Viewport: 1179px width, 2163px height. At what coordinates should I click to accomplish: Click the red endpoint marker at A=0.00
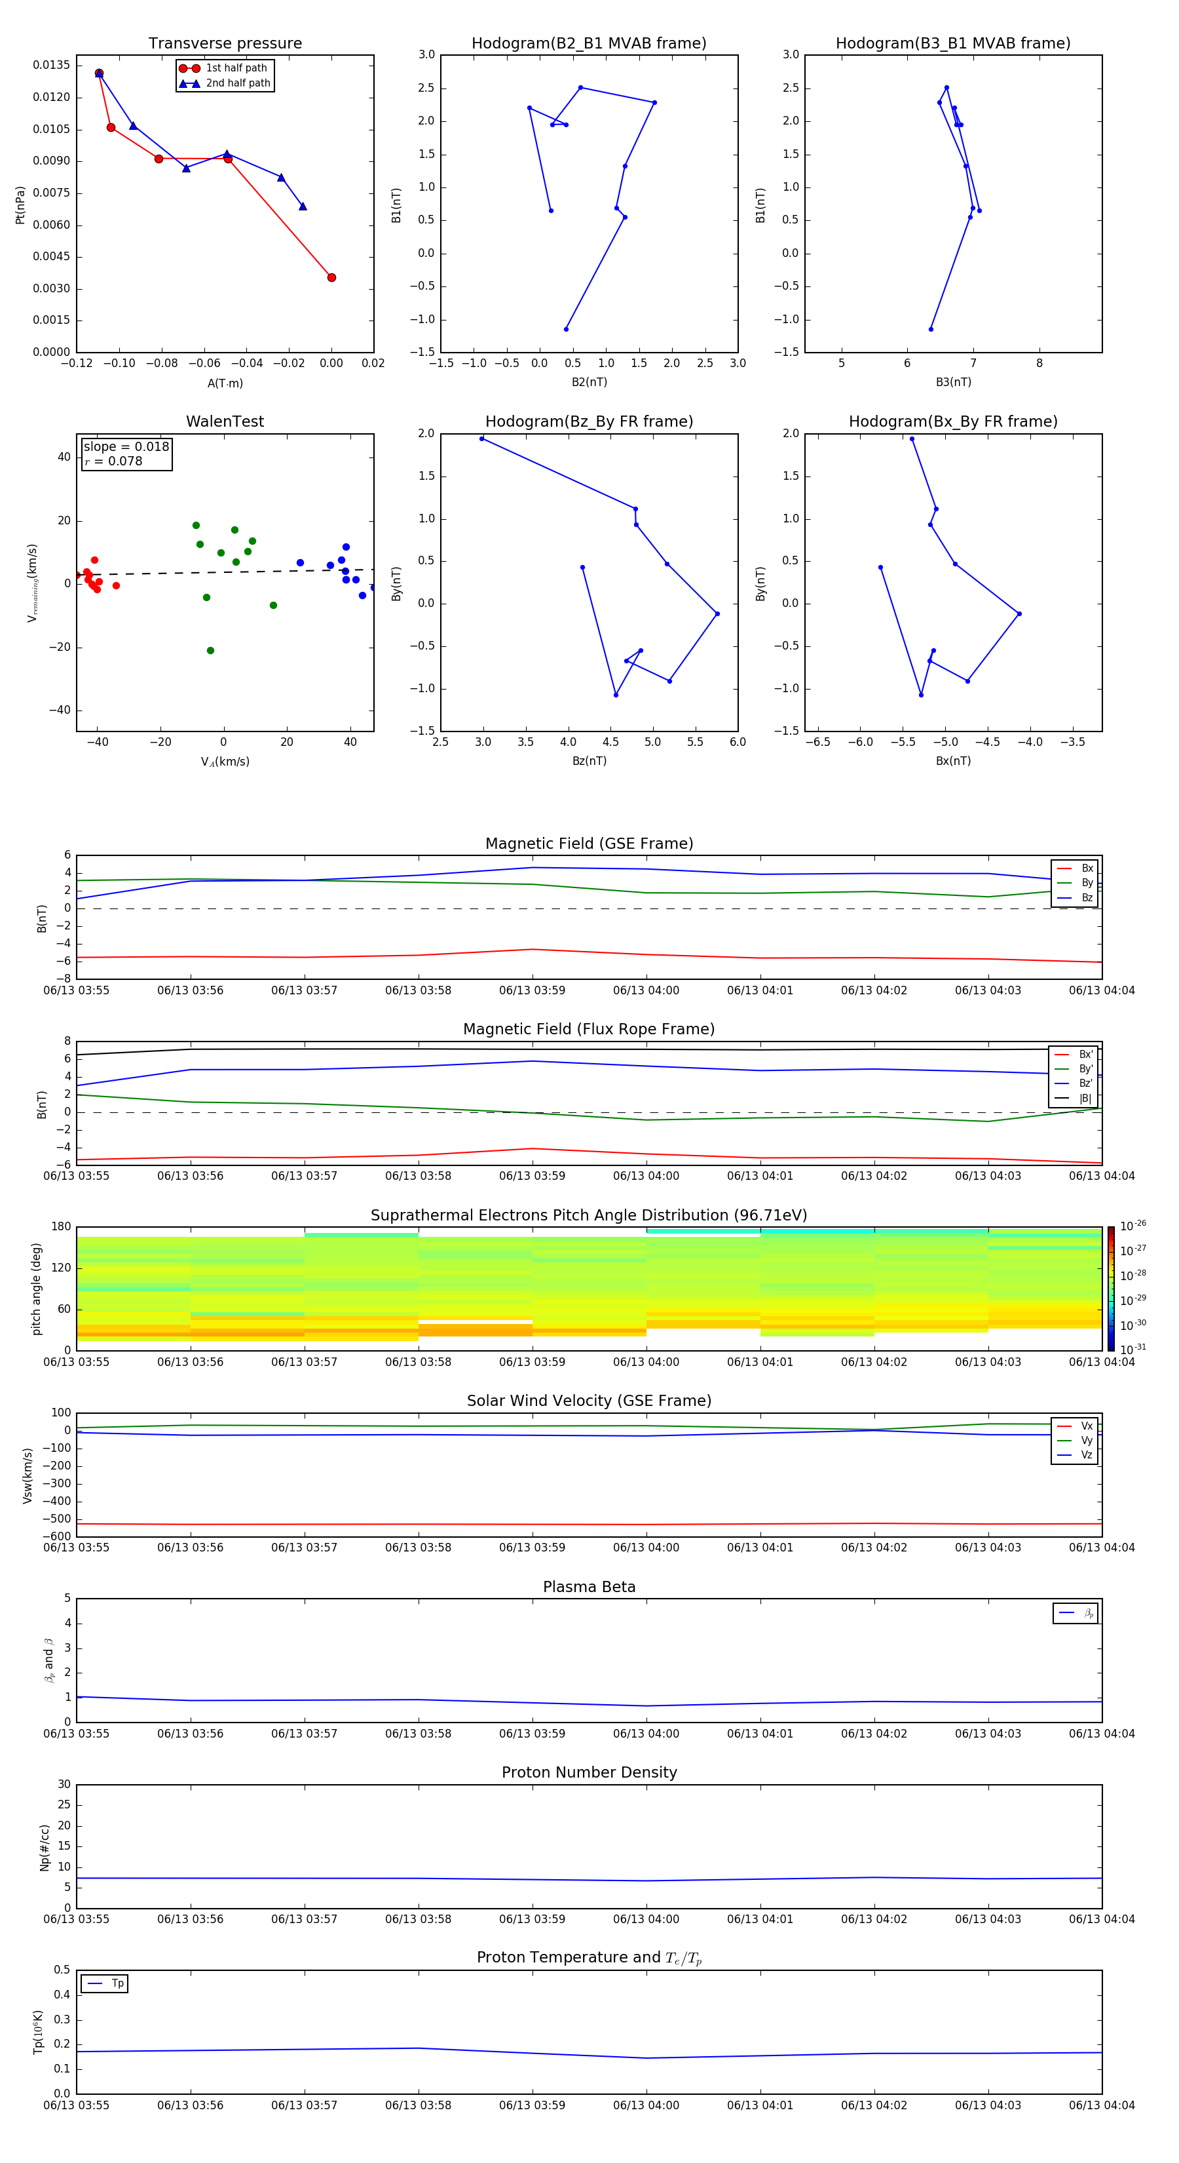click(331, 277)
